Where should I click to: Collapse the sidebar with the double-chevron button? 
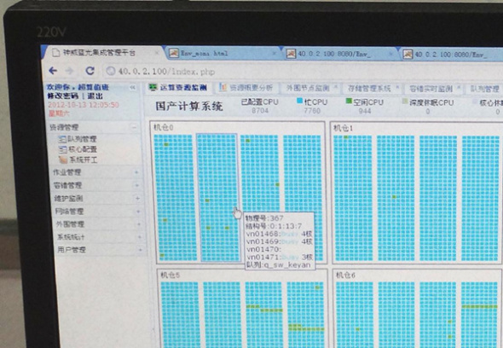click(132, 87)
